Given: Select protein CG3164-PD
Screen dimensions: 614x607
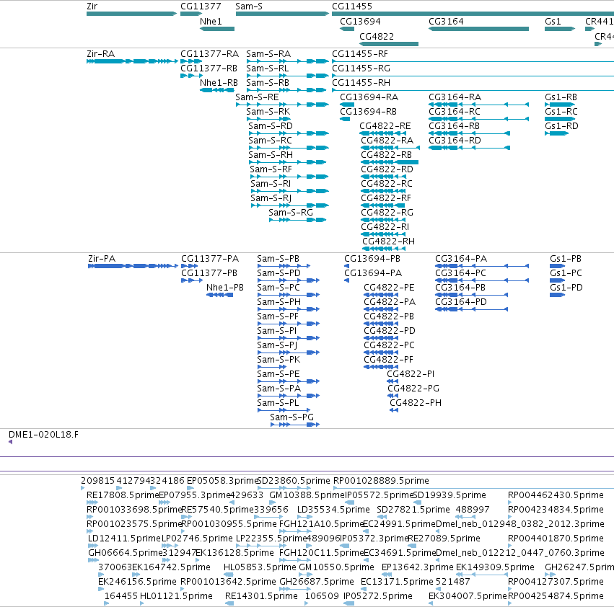Looking at the screenshot, I should click(x=472, y=309).
